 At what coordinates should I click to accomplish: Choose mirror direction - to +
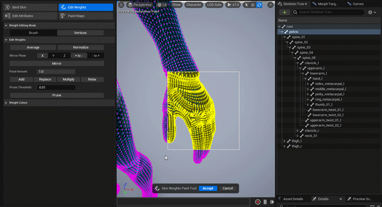tap(95, 55)
